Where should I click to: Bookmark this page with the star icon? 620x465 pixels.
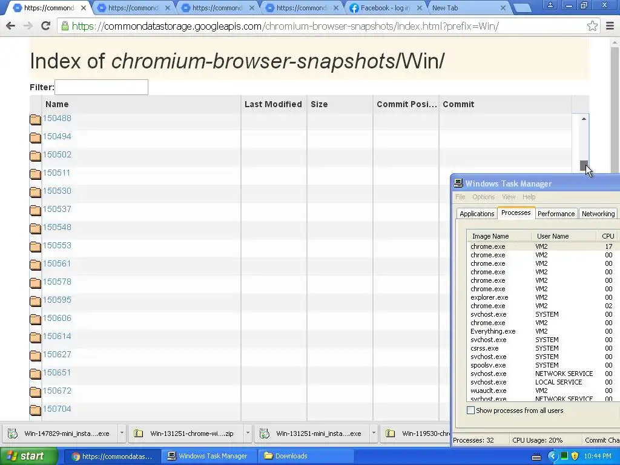pyautogui.click(x=592, y=26)
